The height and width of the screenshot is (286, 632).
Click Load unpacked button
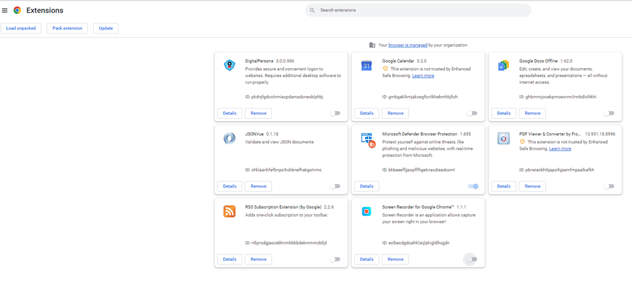tap(21, 28)
